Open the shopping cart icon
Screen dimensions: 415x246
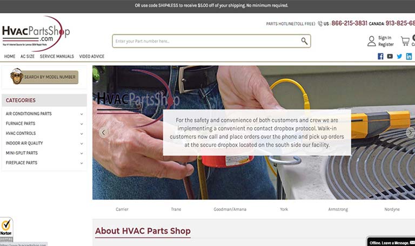coord(405,41)
